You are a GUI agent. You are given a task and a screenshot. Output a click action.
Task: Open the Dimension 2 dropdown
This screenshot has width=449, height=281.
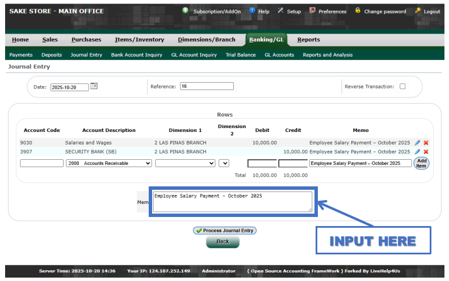(x=224, y=163)
